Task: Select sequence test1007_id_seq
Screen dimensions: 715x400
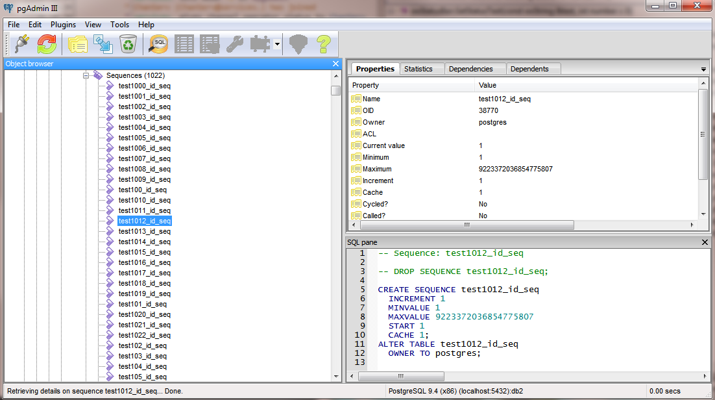Action: [145, 158]
